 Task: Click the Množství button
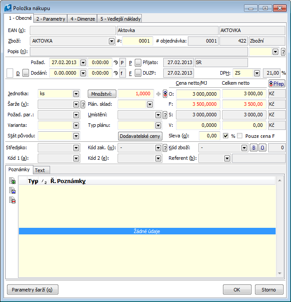(102, 94)
